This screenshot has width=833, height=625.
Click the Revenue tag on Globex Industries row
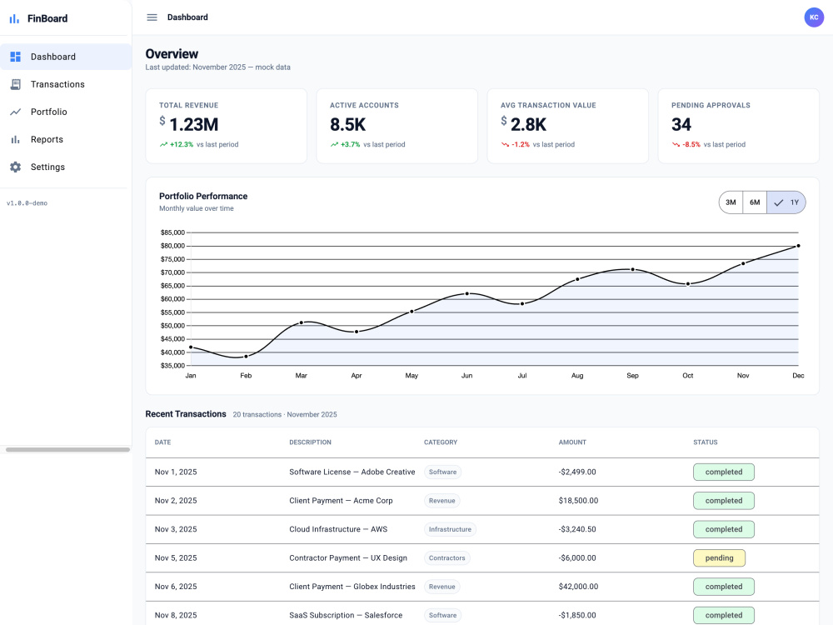pyautogui.click(x=442, y=587)
